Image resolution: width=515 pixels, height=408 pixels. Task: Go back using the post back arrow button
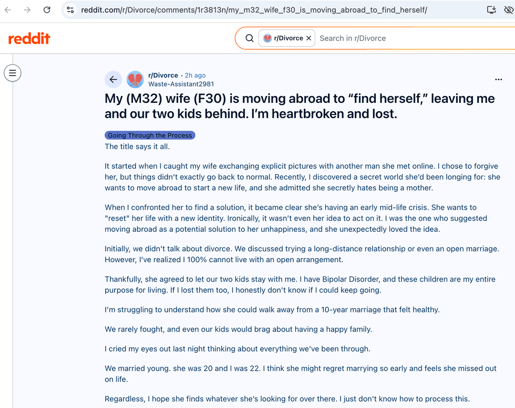coord(114,79)
